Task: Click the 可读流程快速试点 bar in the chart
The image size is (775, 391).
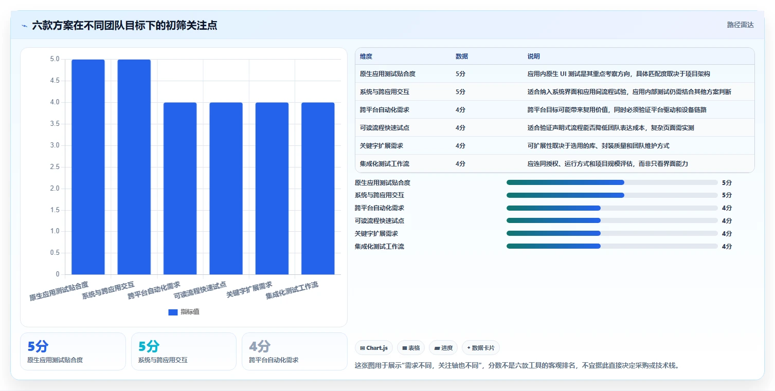Action: (226, 189)
